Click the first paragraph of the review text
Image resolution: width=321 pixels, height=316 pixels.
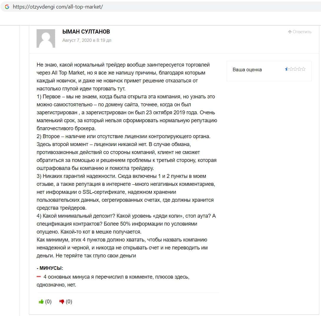(x=124, y=77)
